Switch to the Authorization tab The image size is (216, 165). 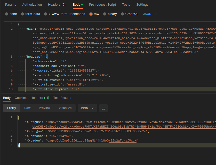[32, 5]
